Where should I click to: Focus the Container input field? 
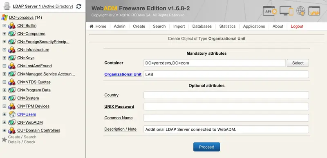[x=215, y=63]
